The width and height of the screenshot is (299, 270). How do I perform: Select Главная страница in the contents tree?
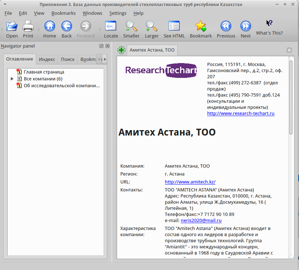44,72
